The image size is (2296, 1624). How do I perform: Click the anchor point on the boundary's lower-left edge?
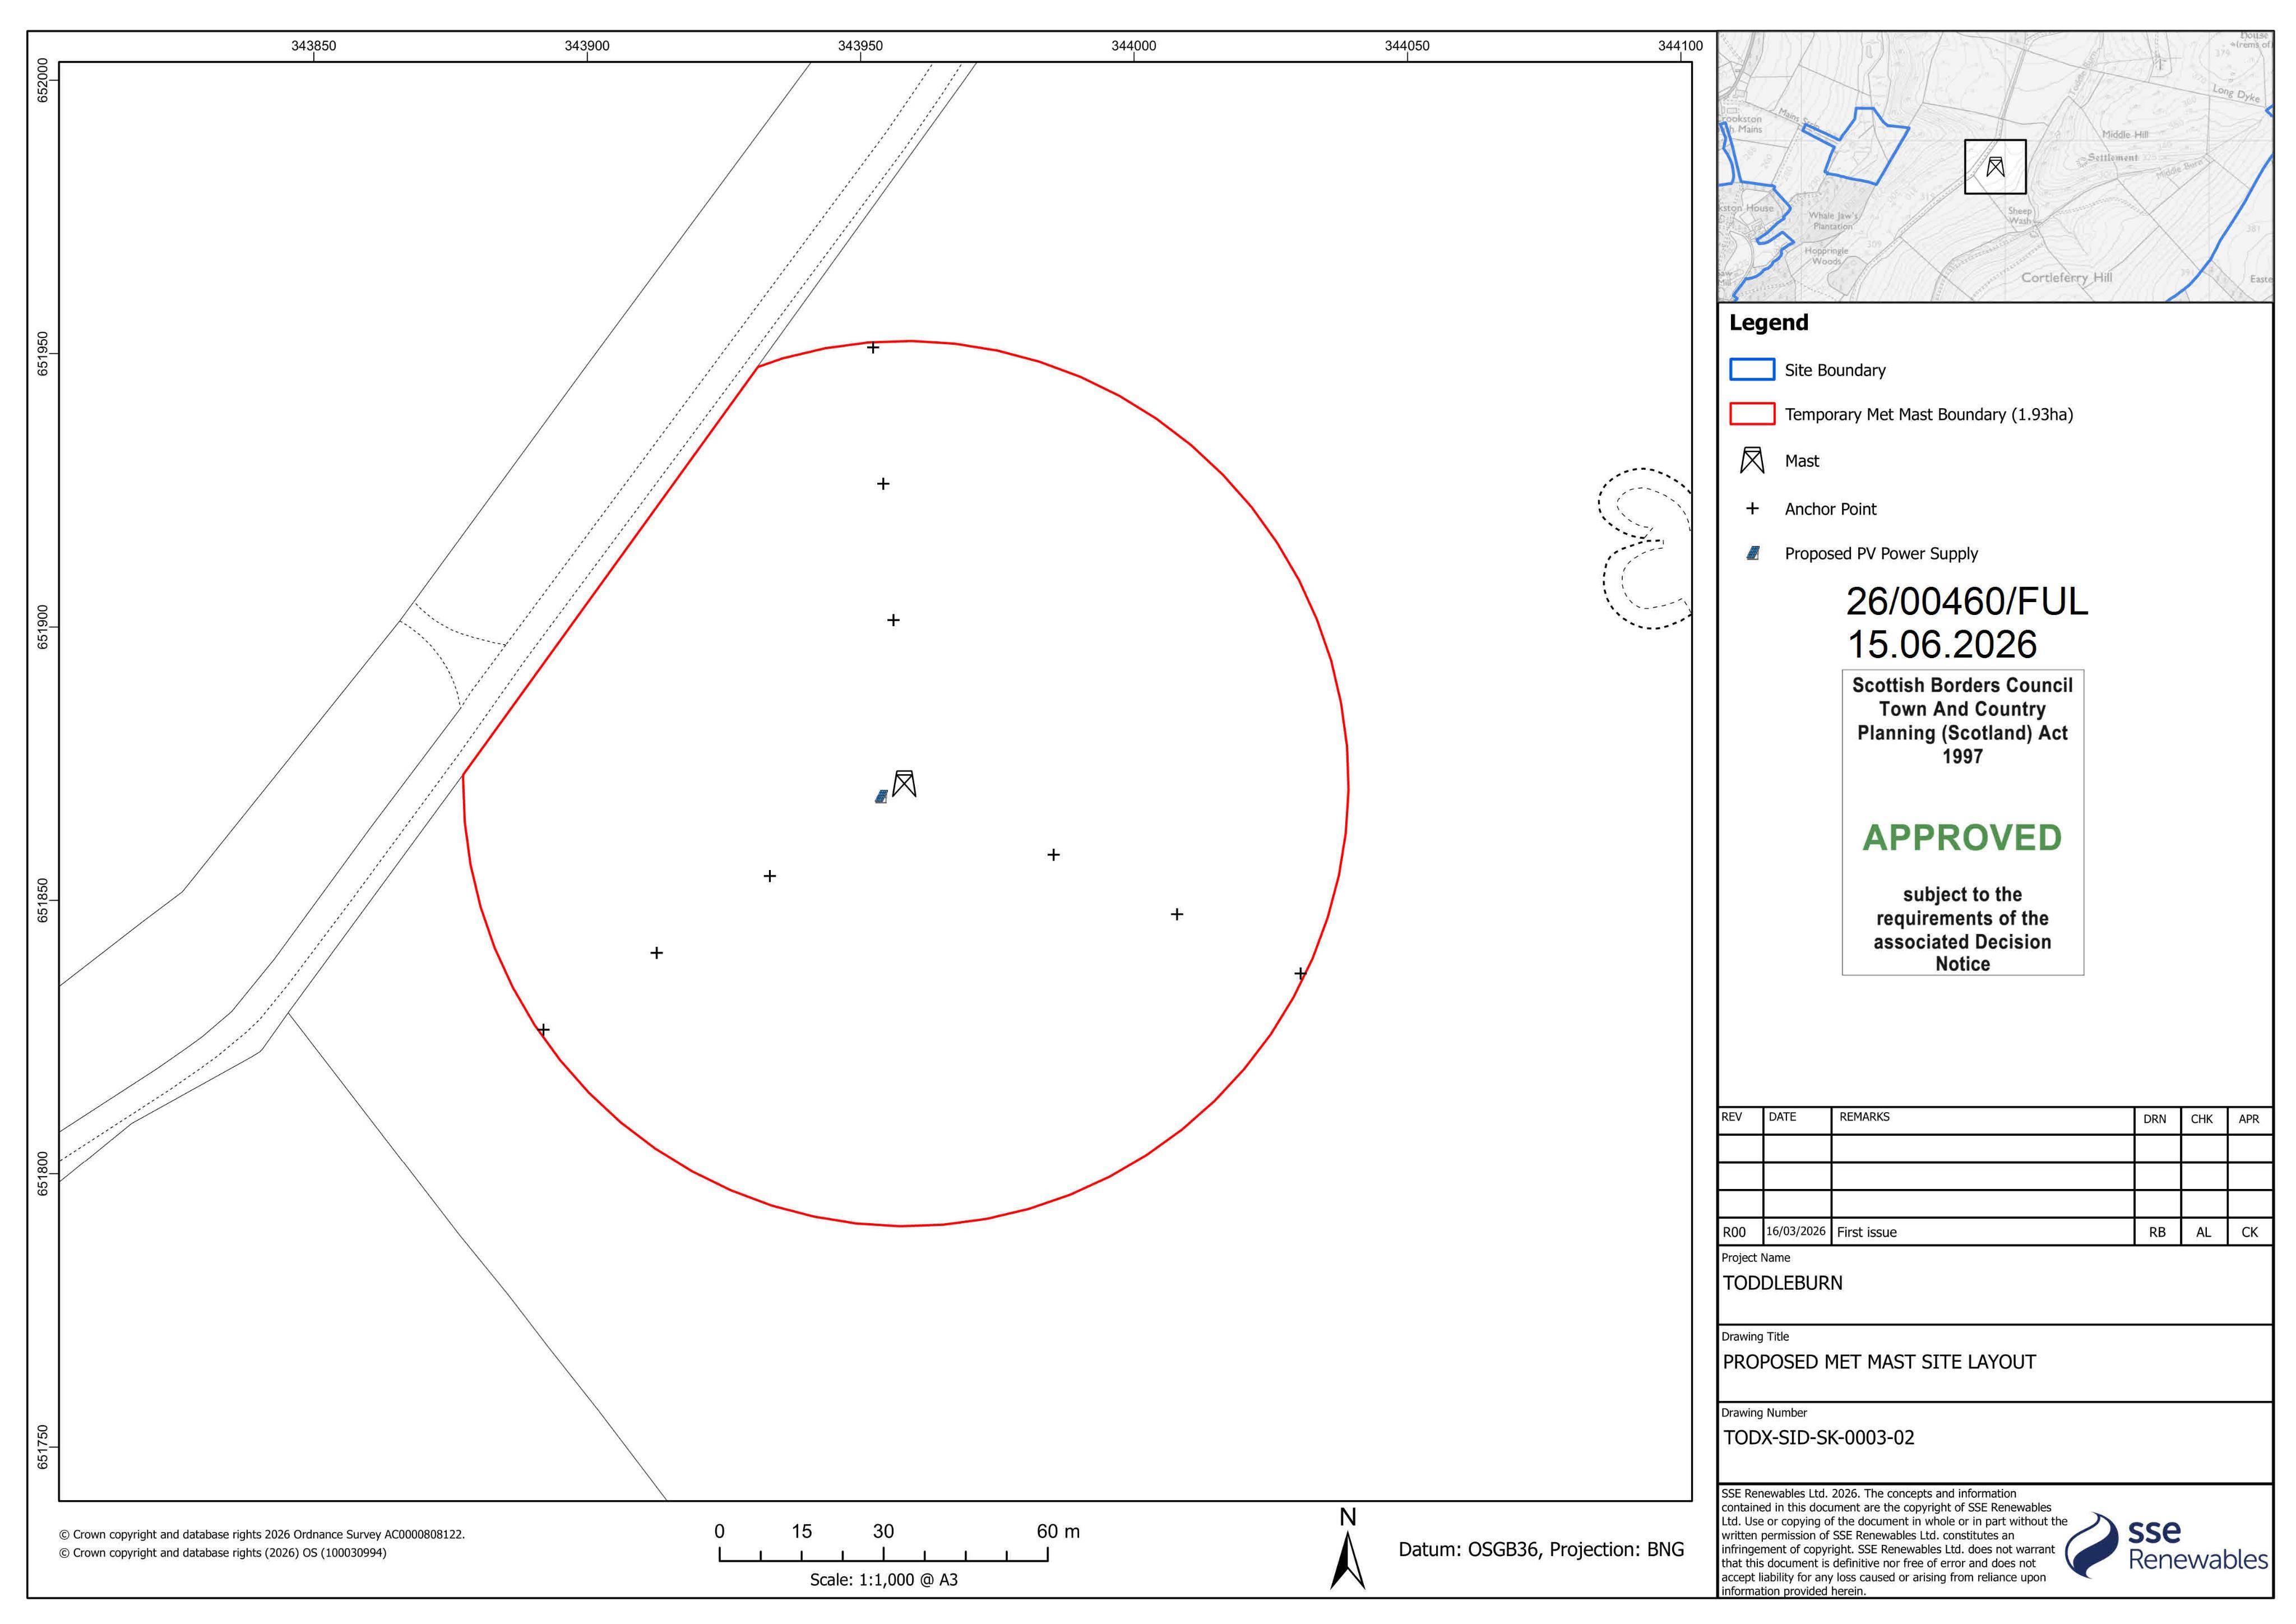click(x=544, y=1029)
